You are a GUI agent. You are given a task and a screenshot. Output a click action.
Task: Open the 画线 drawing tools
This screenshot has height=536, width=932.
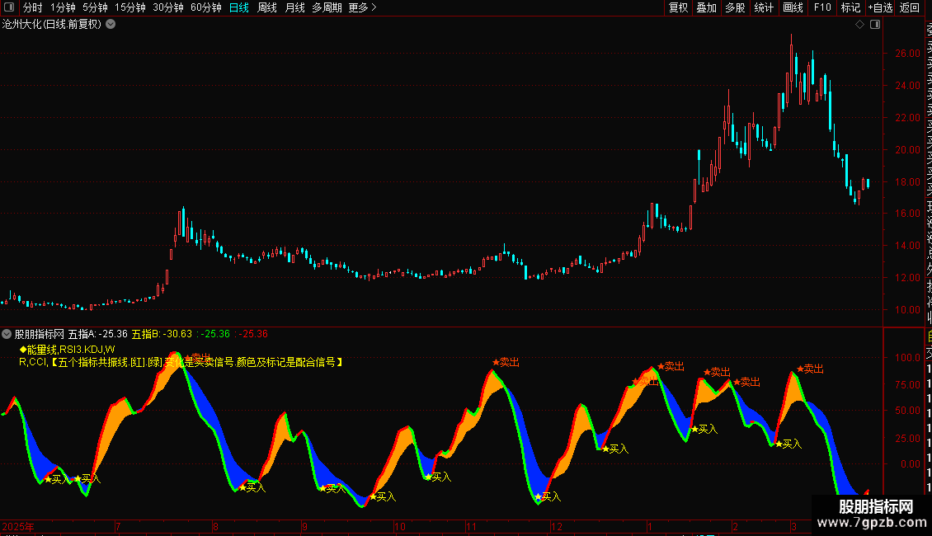(x=793, y=7)
